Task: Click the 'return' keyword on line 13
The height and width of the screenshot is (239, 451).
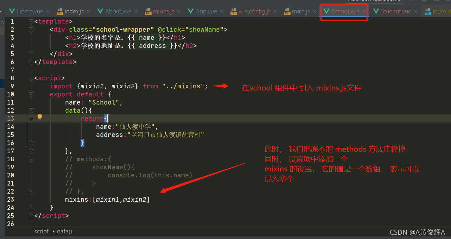Action: (x=92, y=119)
